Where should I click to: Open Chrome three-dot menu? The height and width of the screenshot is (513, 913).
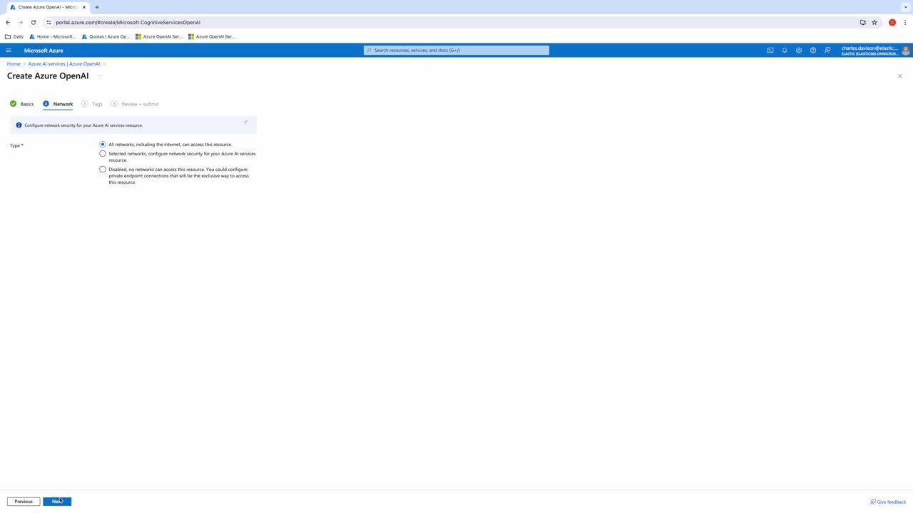(x=906, y=22)
